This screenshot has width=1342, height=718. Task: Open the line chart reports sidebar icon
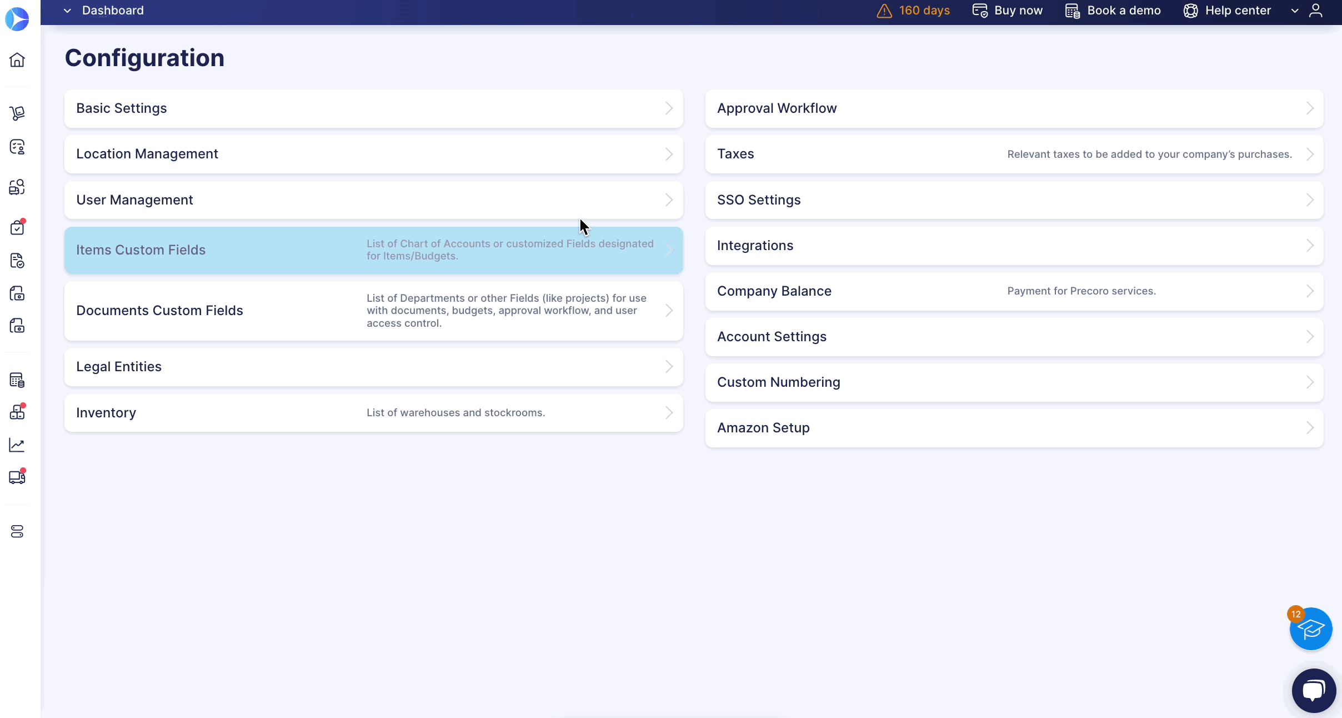coord(17,445)
